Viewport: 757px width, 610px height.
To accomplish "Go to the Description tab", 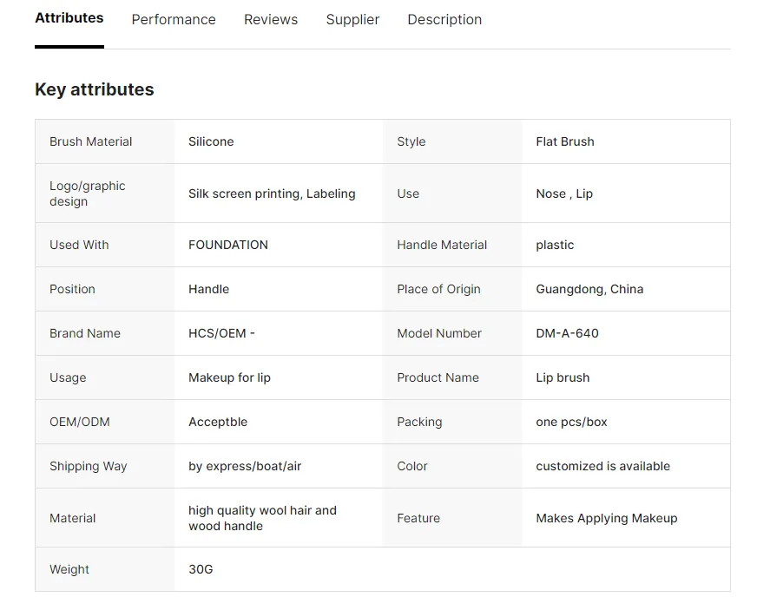I will coord(444,19).
